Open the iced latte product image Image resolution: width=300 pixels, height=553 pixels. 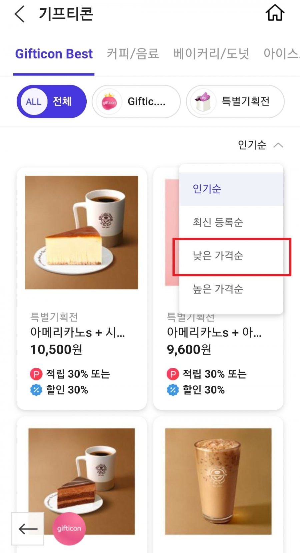(x=218, y=482)
